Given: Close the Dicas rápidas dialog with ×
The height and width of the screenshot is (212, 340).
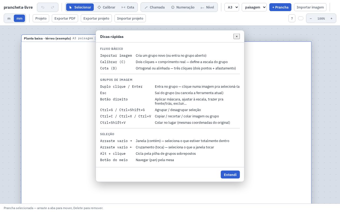Looking at the screenshot, I should pyautogui.click(x=237, y=36).
